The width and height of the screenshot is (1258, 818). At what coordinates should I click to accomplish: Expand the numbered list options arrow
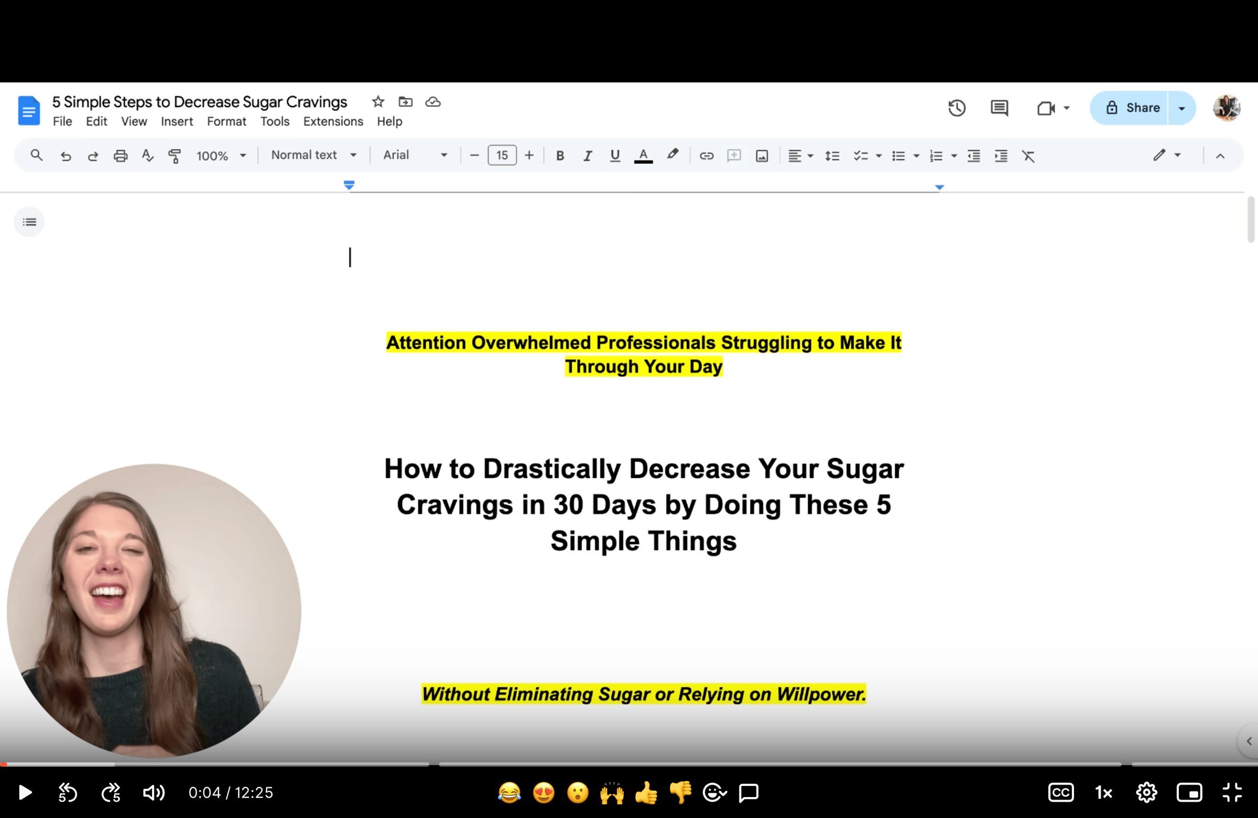click(x=954, y=156)
